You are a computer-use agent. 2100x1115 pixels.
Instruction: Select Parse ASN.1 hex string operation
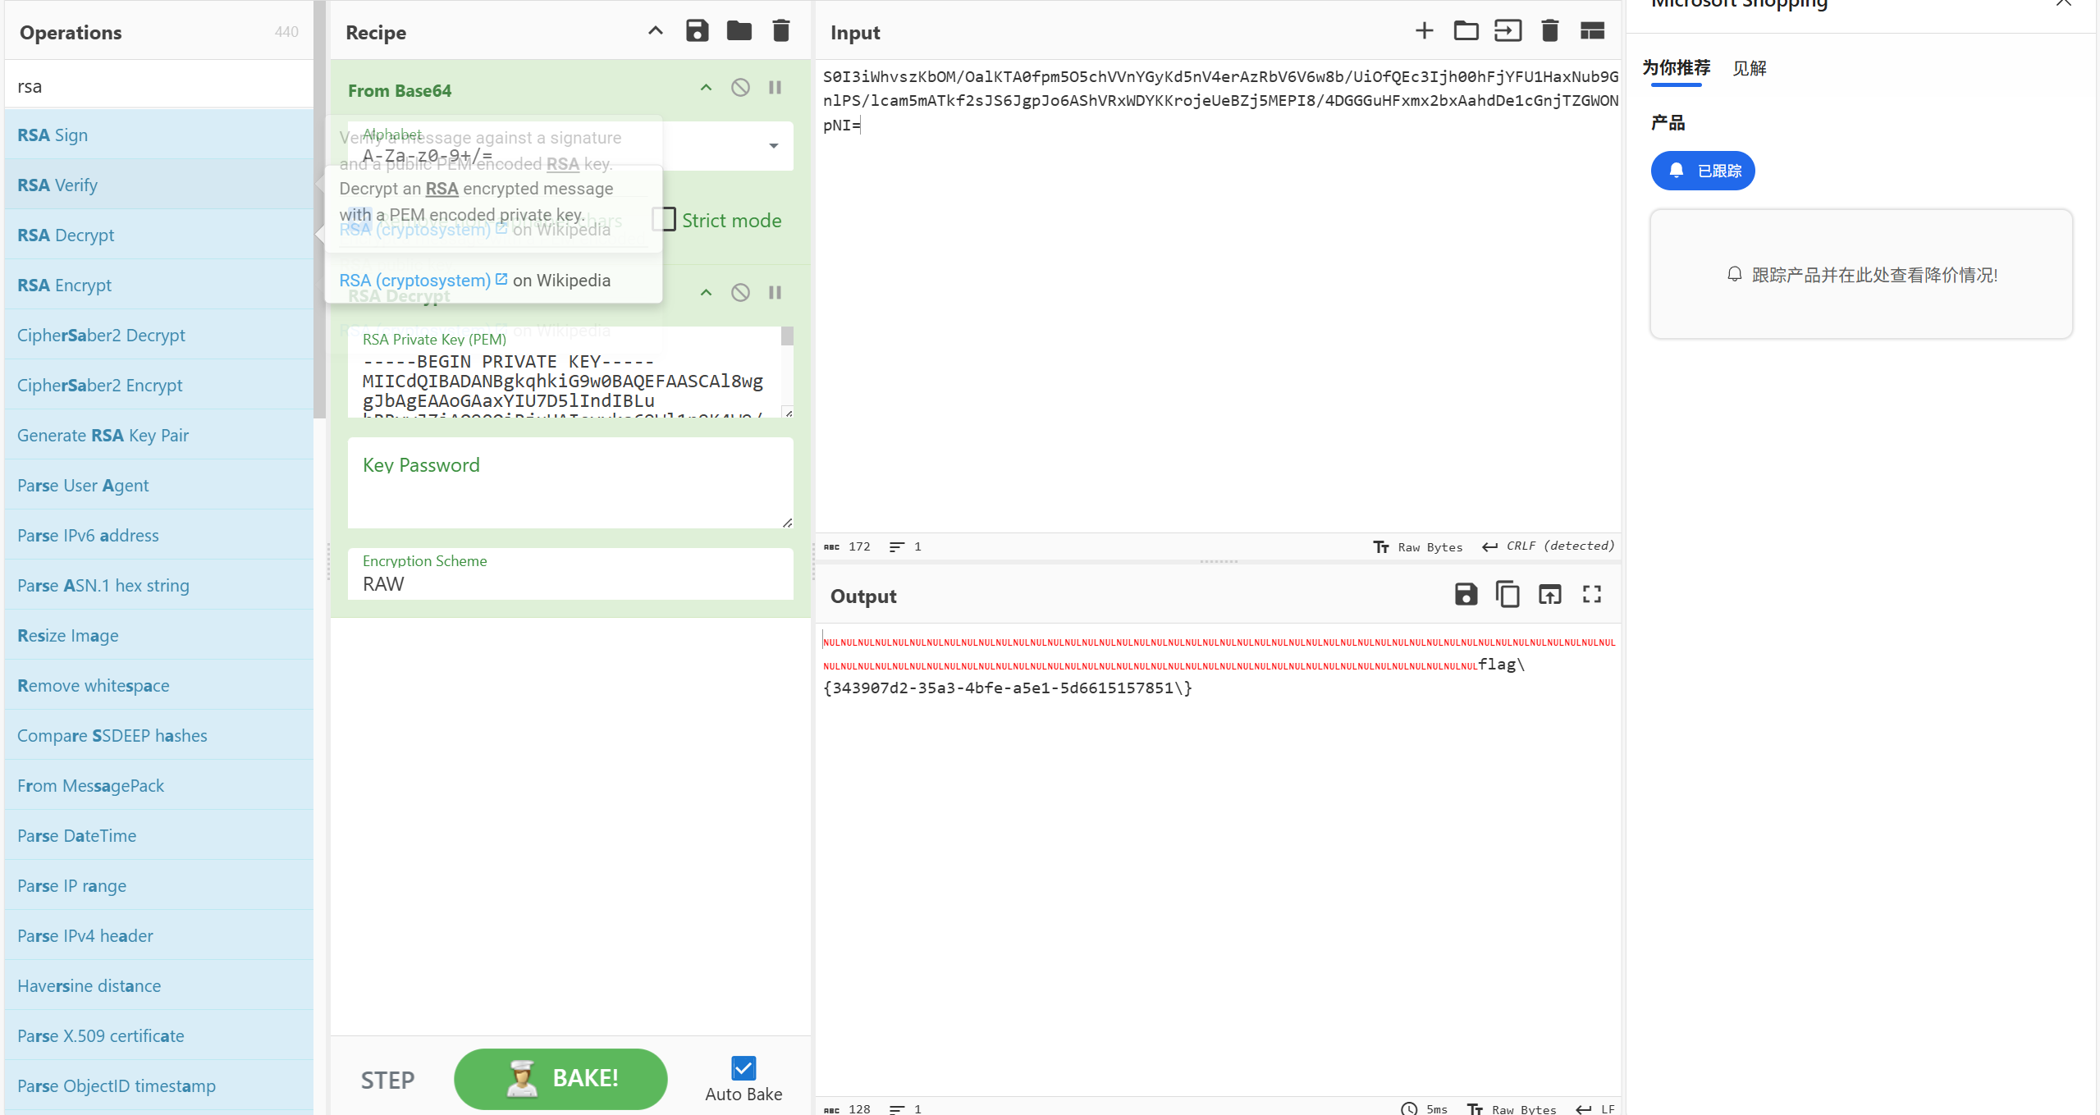(x=159, y=585)
